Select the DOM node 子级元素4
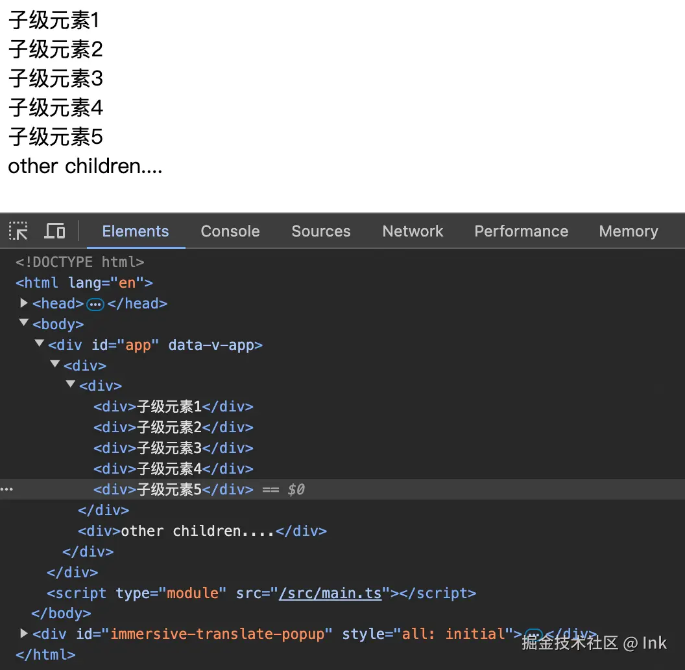Screen dimensions: 685x670 coord(173,468)
